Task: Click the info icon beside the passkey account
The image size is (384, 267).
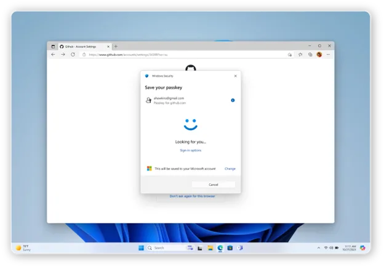Action: point(233,100)
